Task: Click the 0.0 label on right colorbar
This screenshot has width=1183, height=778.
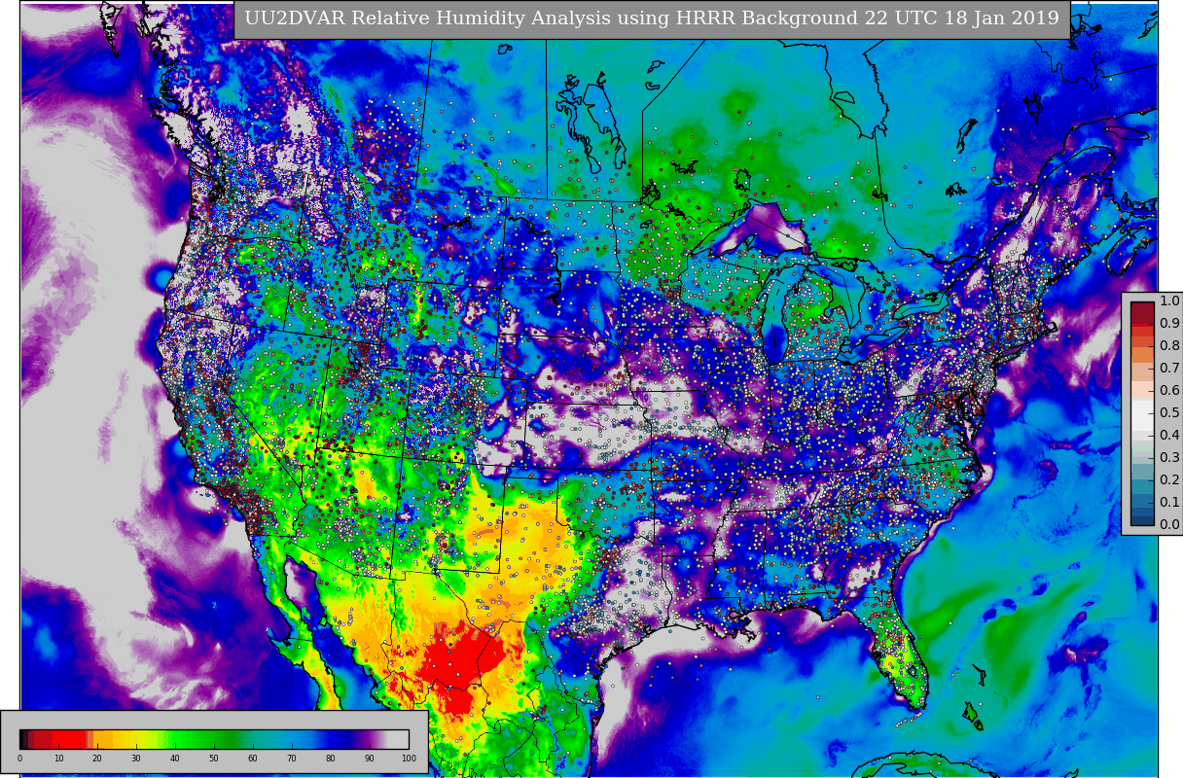Action: coord(1169,525)
